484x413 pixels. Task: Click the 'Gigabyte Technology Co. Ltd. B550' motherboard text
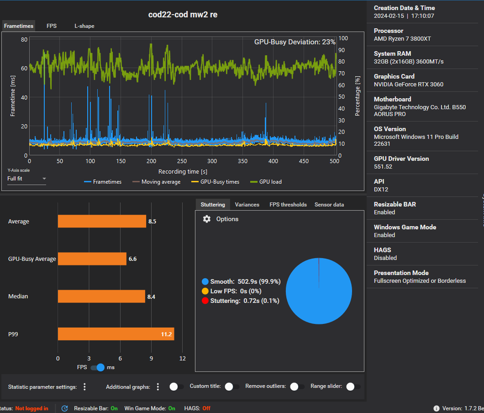coord(420,107)
